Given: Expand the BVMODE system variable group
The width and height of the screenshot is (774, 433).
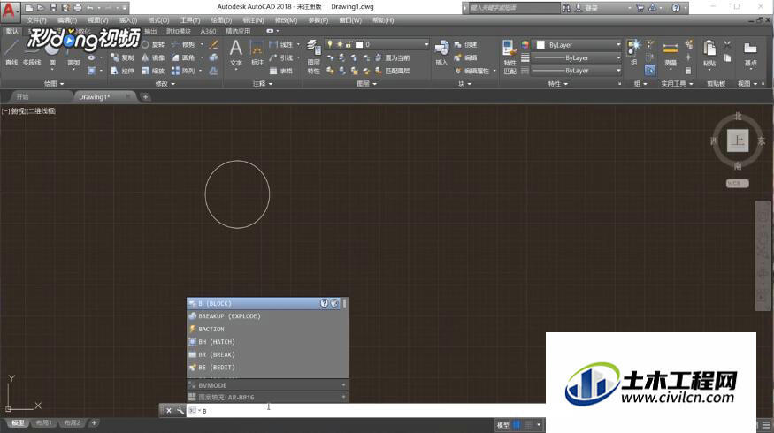Looking at the screenshot, I should [343, 384].
